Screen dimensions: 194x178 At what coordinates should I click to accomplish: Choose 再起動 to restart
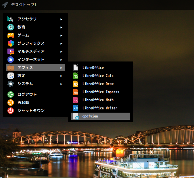pyautogui.click(x=36, y=103)
